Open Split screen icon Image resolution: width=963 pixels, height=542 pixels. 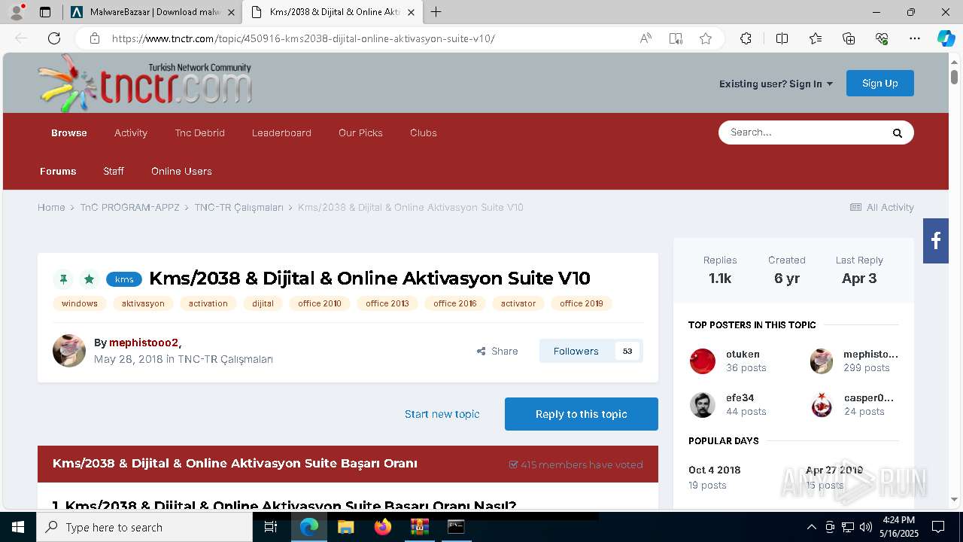(x=782, y=38)
